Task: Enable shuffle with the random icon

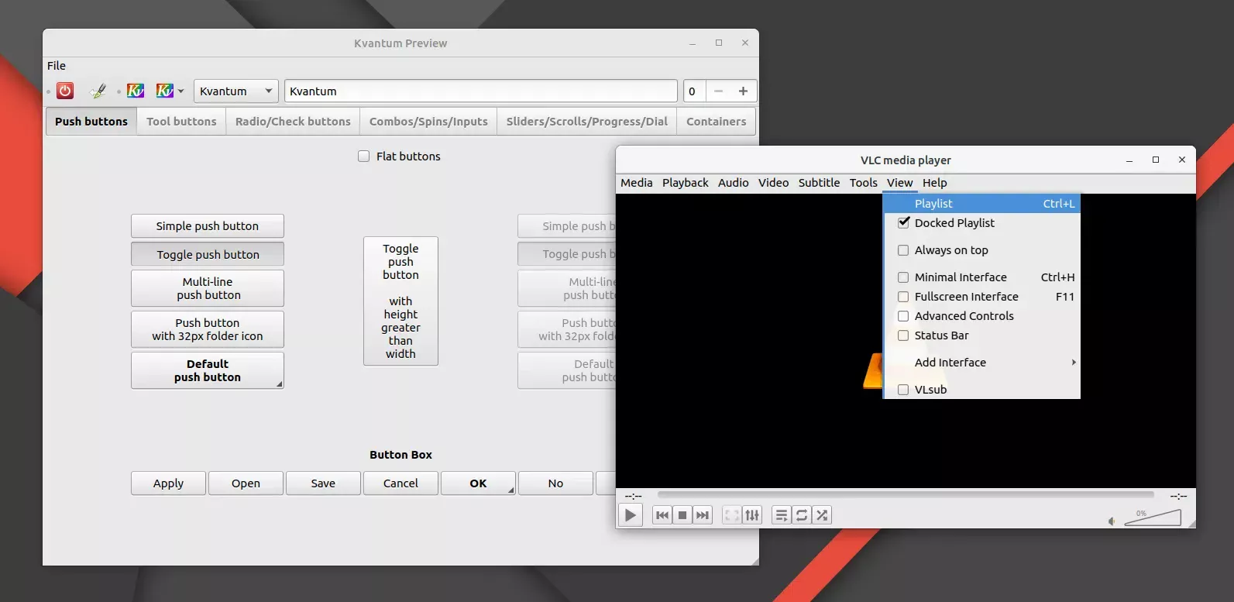Action: point(822,515)
